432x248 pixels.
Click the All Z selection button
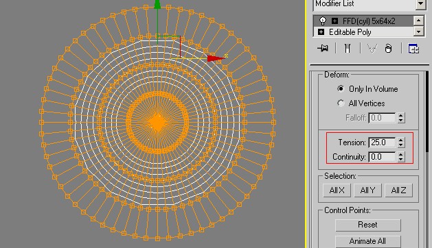click(x=398, y=190)
